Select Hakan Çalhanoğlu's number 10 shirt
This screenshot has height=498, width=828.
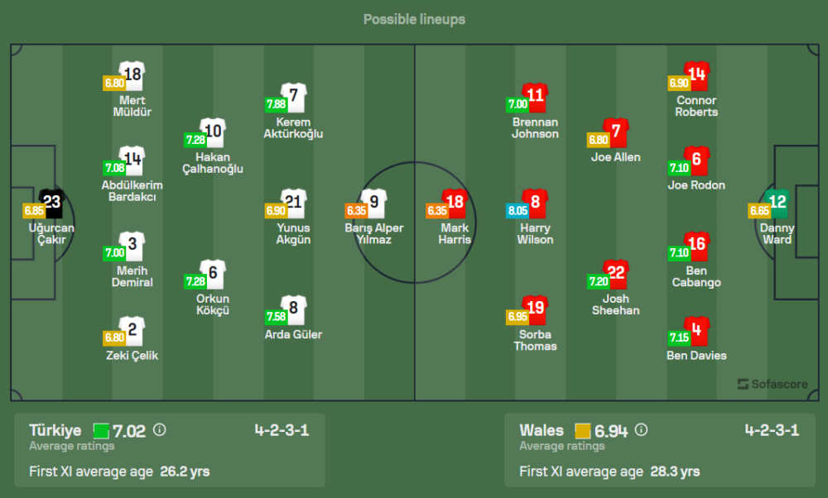213,132
